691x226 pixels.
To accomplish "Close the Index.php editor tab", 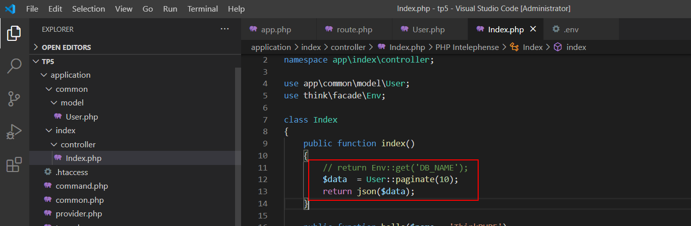I will (x=533, y=29).
